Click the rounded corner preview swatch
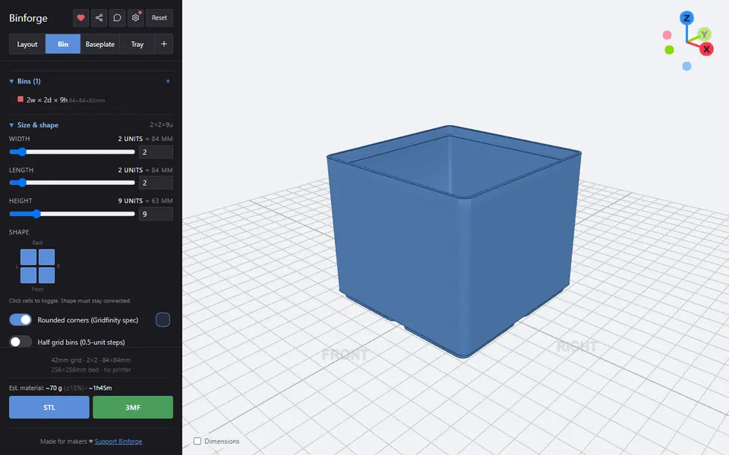This screenshot has width=729, height=455. click(x=163, y=320)
